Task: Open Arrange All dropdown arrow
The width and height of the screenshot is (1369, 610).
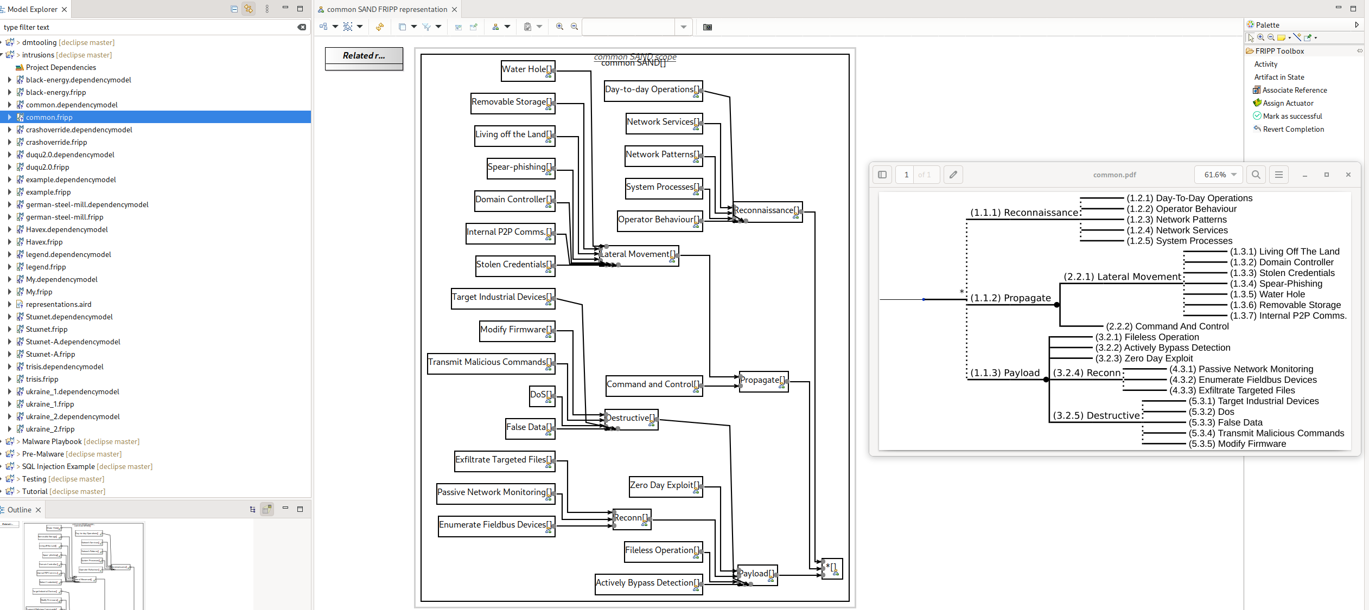Action: coord(335,27)
